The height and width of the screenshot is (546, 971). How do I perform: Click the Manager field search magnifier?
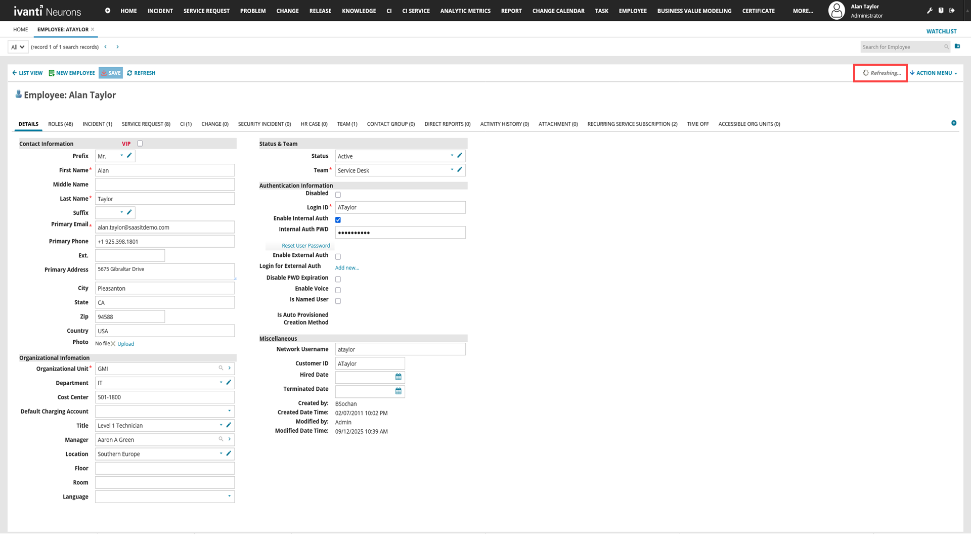tap(221, 439)
